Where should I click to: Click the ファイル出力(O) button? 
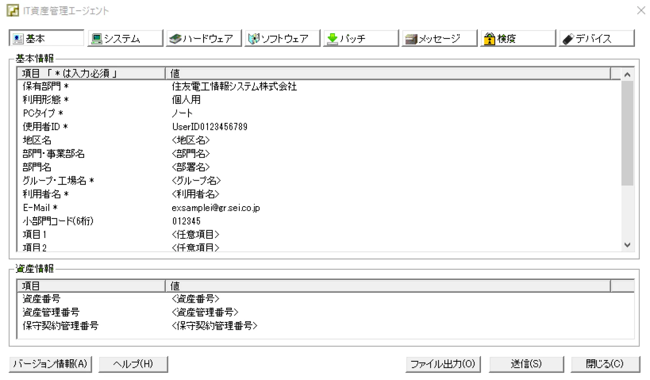tap(443, 364)
